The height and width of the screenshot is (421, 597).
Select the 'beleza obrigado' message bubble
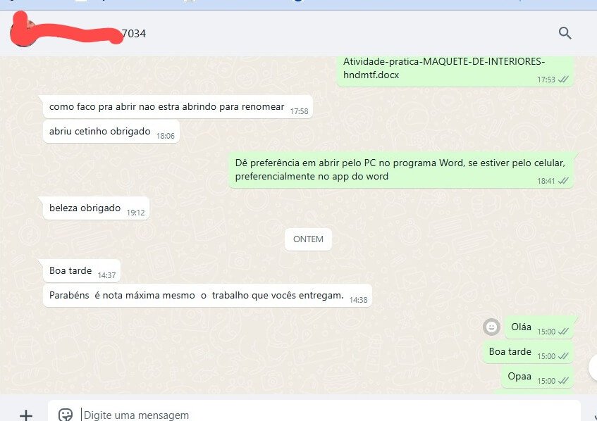[96, 208]
